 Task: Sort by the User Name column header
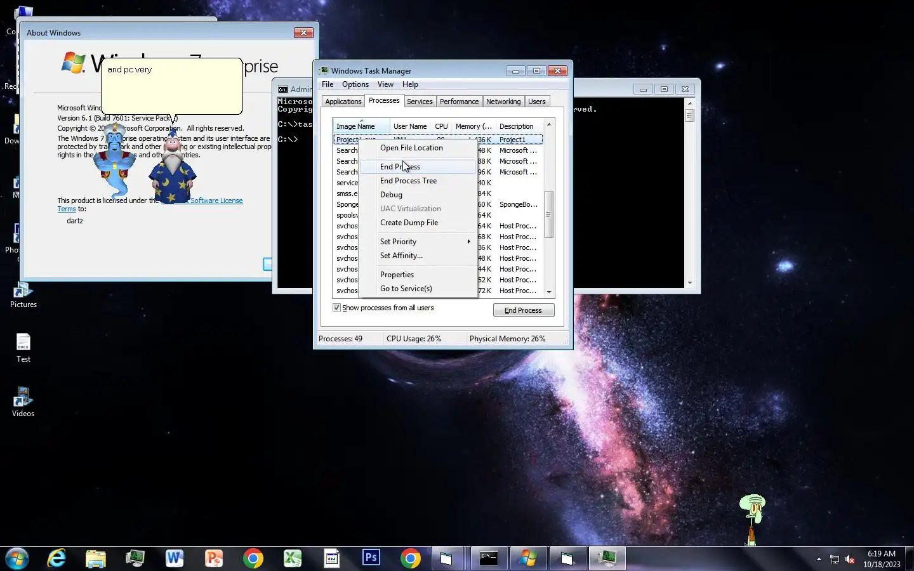point(410,126)
